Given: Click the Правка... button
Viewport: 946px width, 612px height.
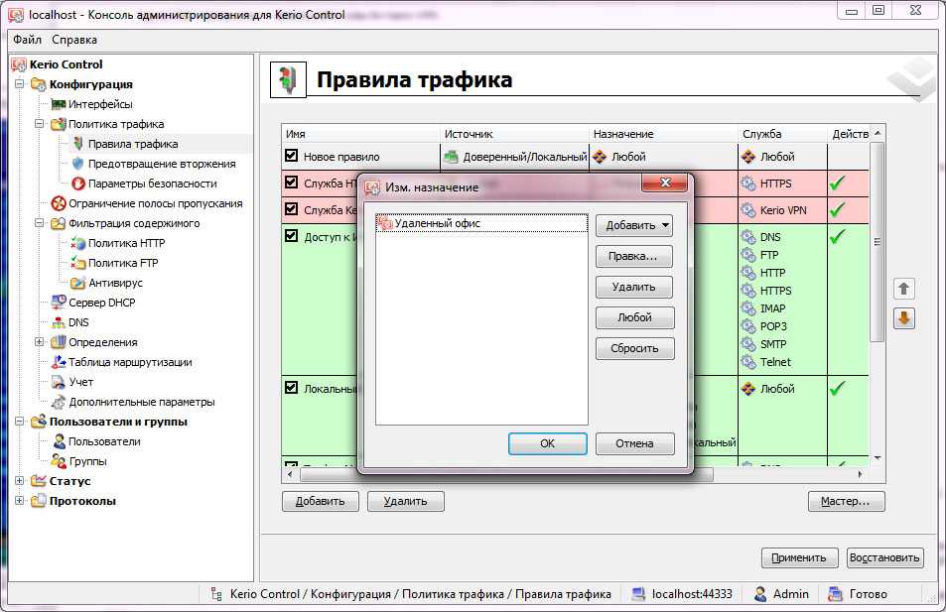Looking at the screenshot, I should (x=634, y=256).
